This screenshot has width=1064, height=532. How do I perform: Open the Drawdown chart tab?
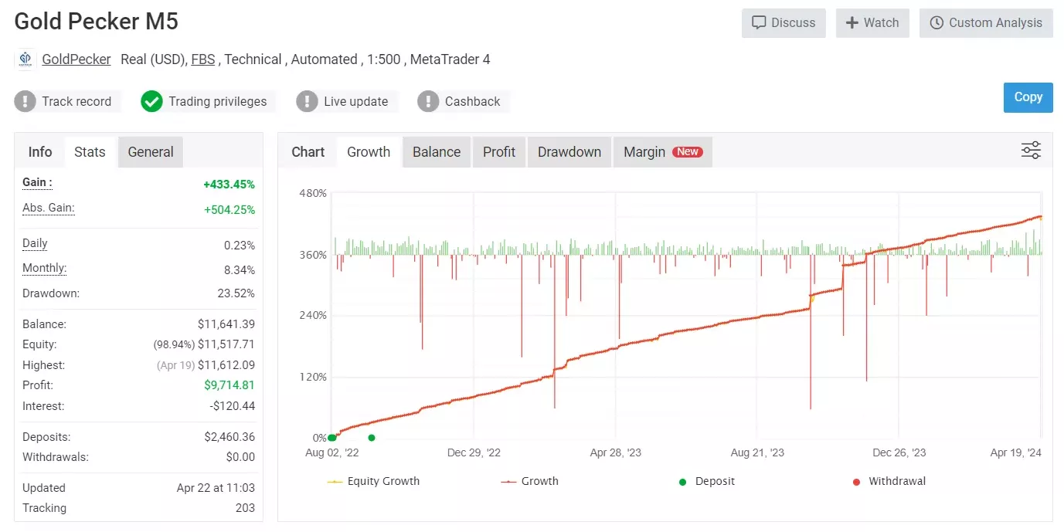(569, 152)
